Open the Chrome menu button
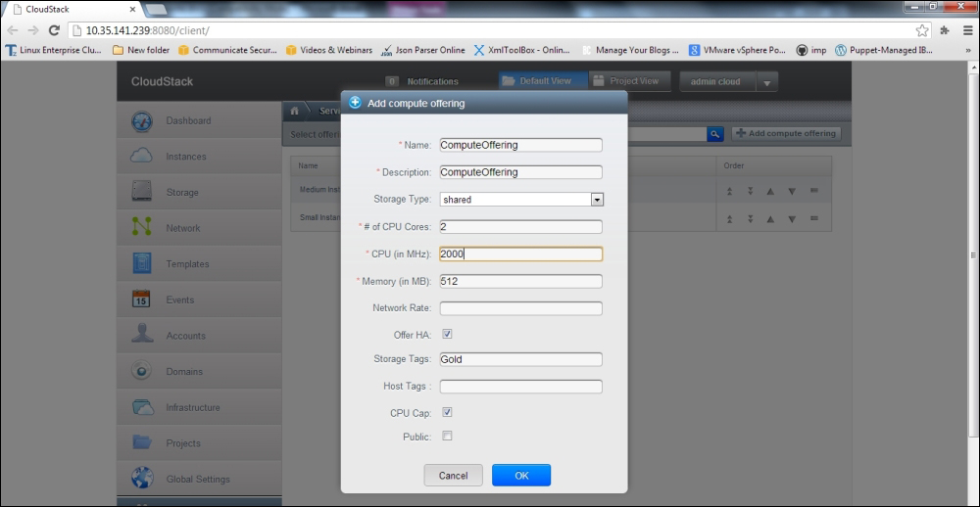 click(x=966, y=30)
